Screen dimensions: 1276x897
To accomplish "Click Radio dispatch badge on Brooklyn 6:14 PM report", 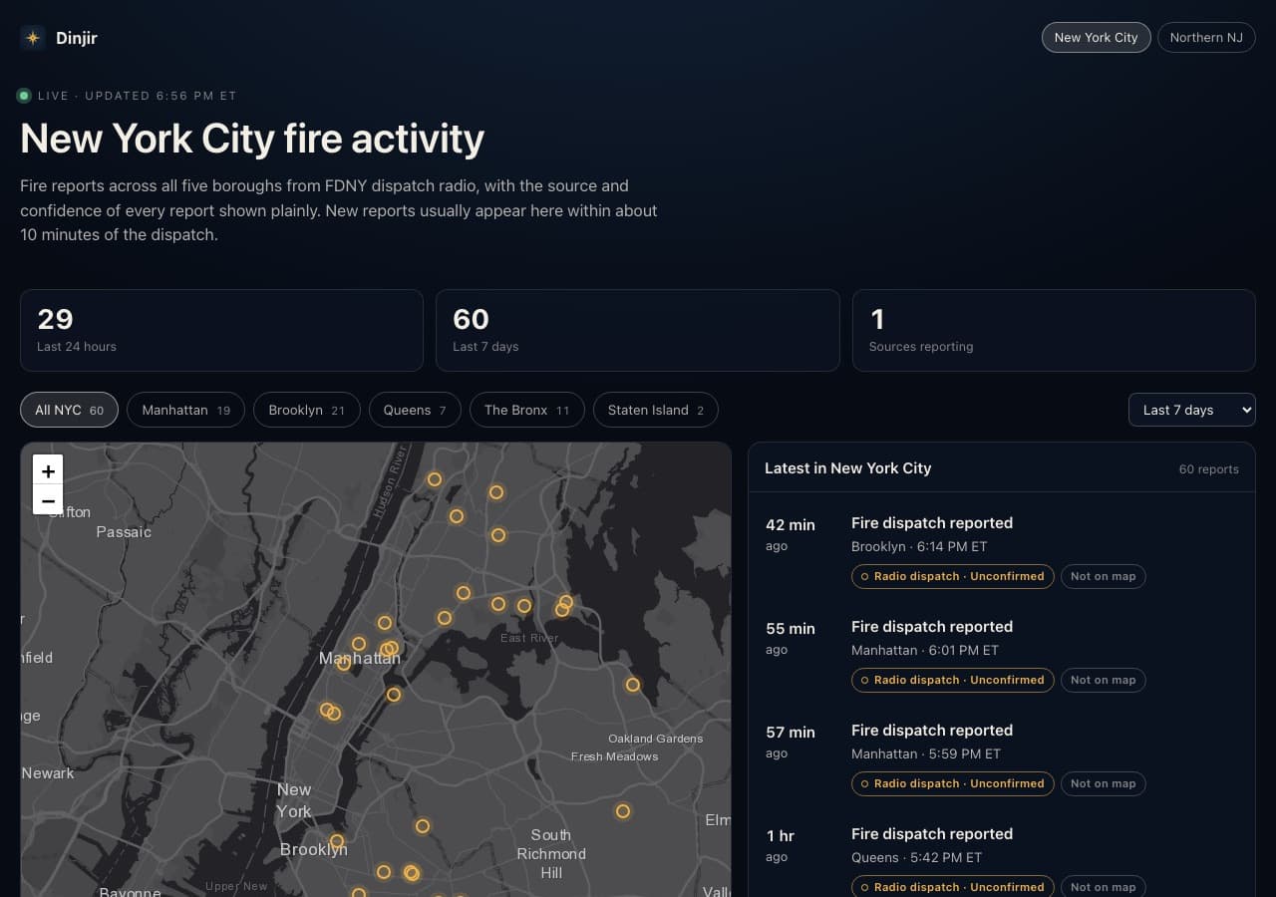I will 952,576.
